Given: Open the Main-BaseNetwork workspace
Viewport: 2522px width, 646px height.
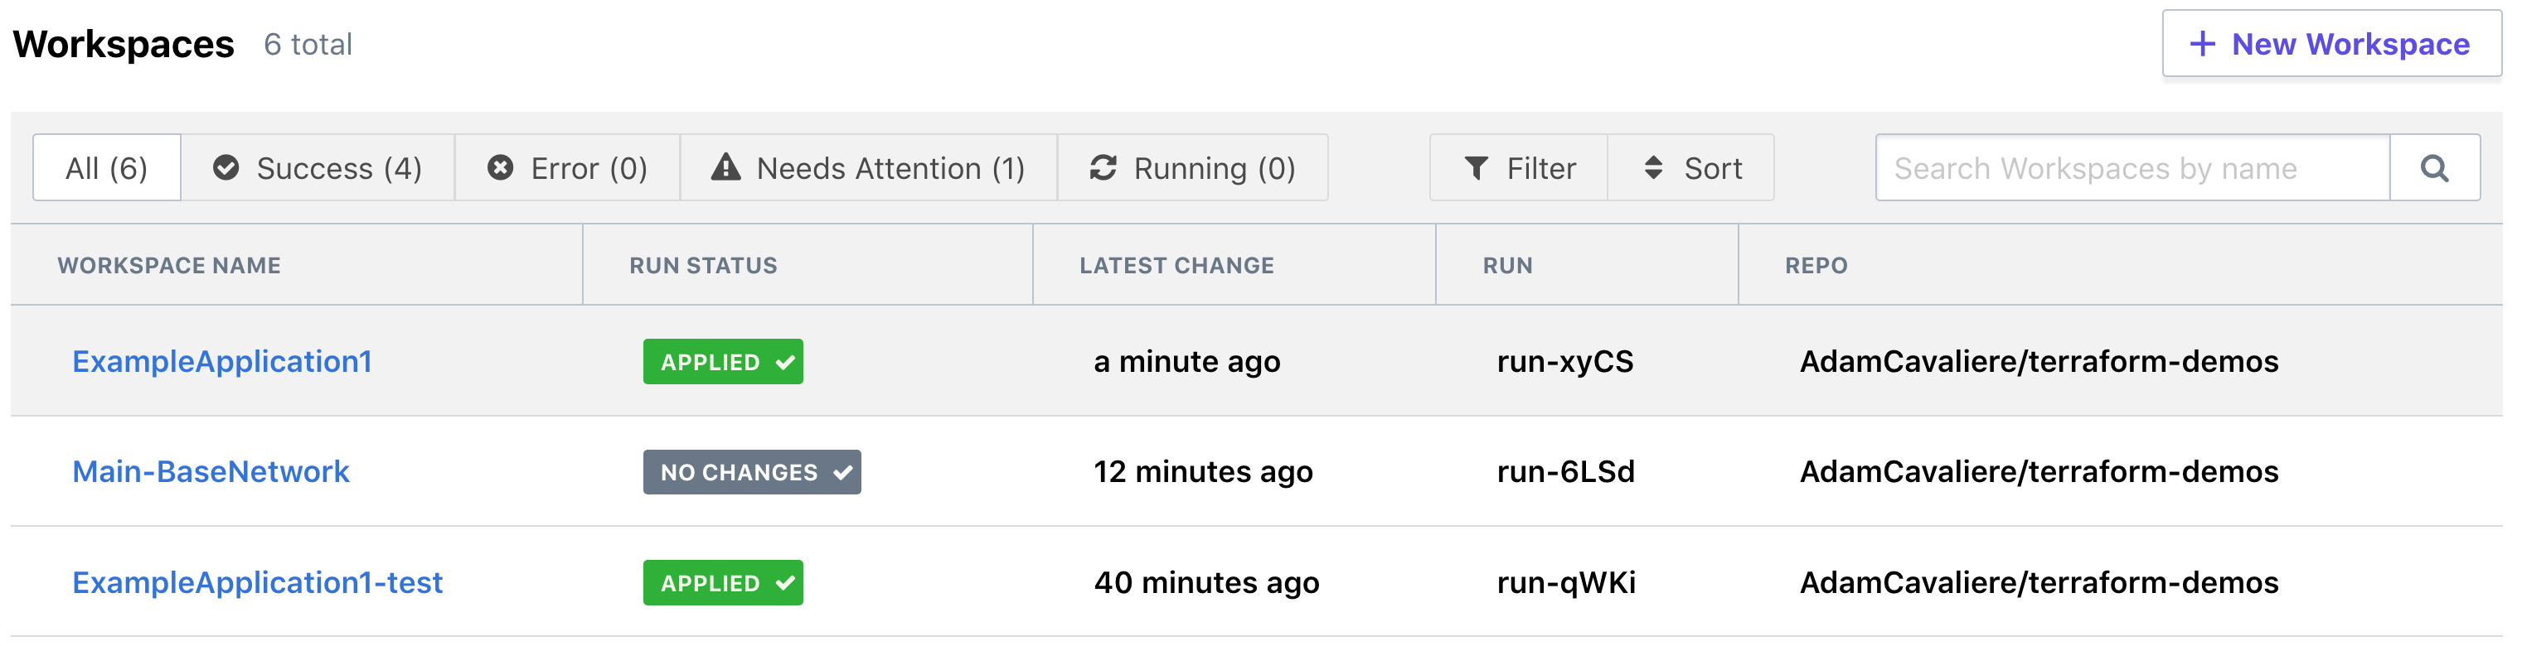Looking at the screenshot, I should 211,472.
